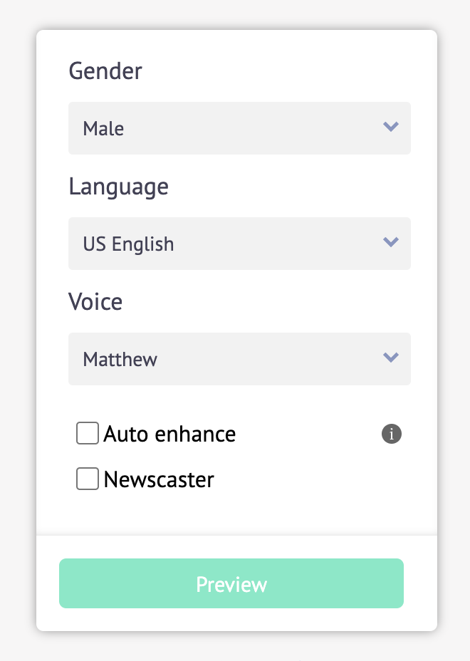Click the Voice heading label

[95, 302]
